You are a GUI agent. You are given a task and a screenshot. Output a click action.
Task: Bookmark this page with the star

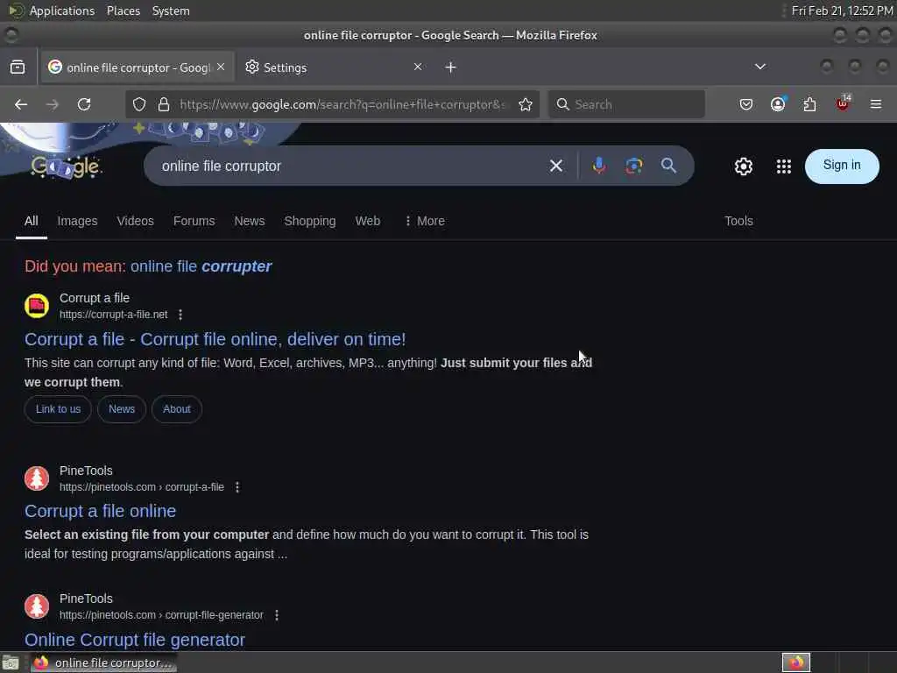point(526,104)
